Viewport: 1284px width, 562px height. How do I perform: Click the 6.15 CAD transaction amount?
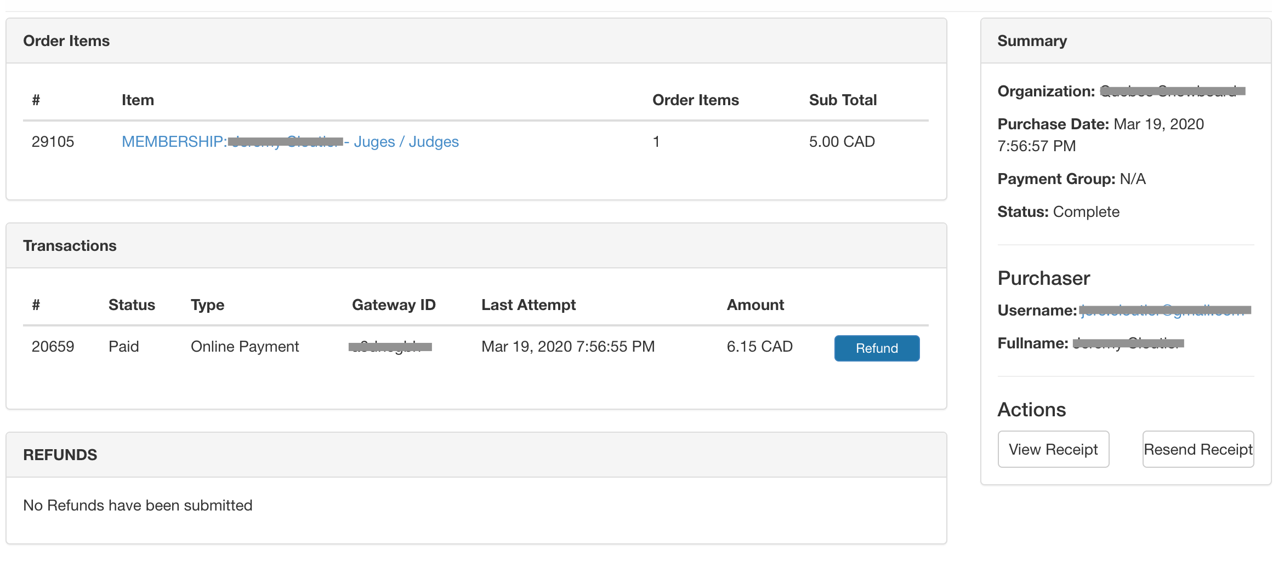(x=759, y=347)
